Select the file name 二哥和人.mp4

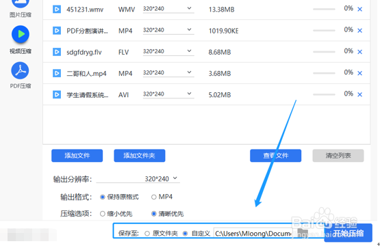coord(86,74)
